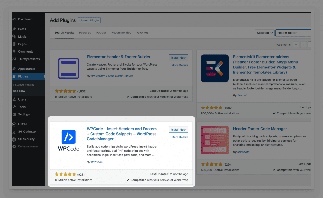Image resolution: width=323 pixels, height=198 pixels.
Task: Open Installed Plugins submenu item
Action: point(23,85)
